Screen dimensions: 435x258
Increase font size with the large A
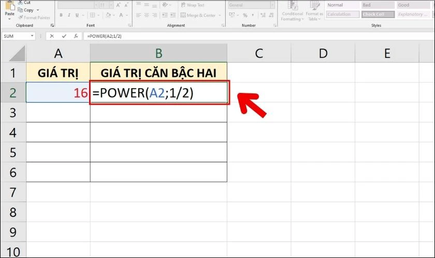[119, 5]
